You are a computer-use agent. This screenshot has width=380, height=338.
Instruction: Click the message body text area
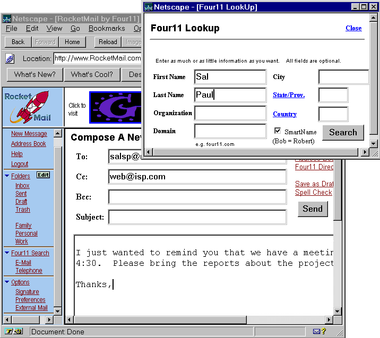tap(204, 275)
